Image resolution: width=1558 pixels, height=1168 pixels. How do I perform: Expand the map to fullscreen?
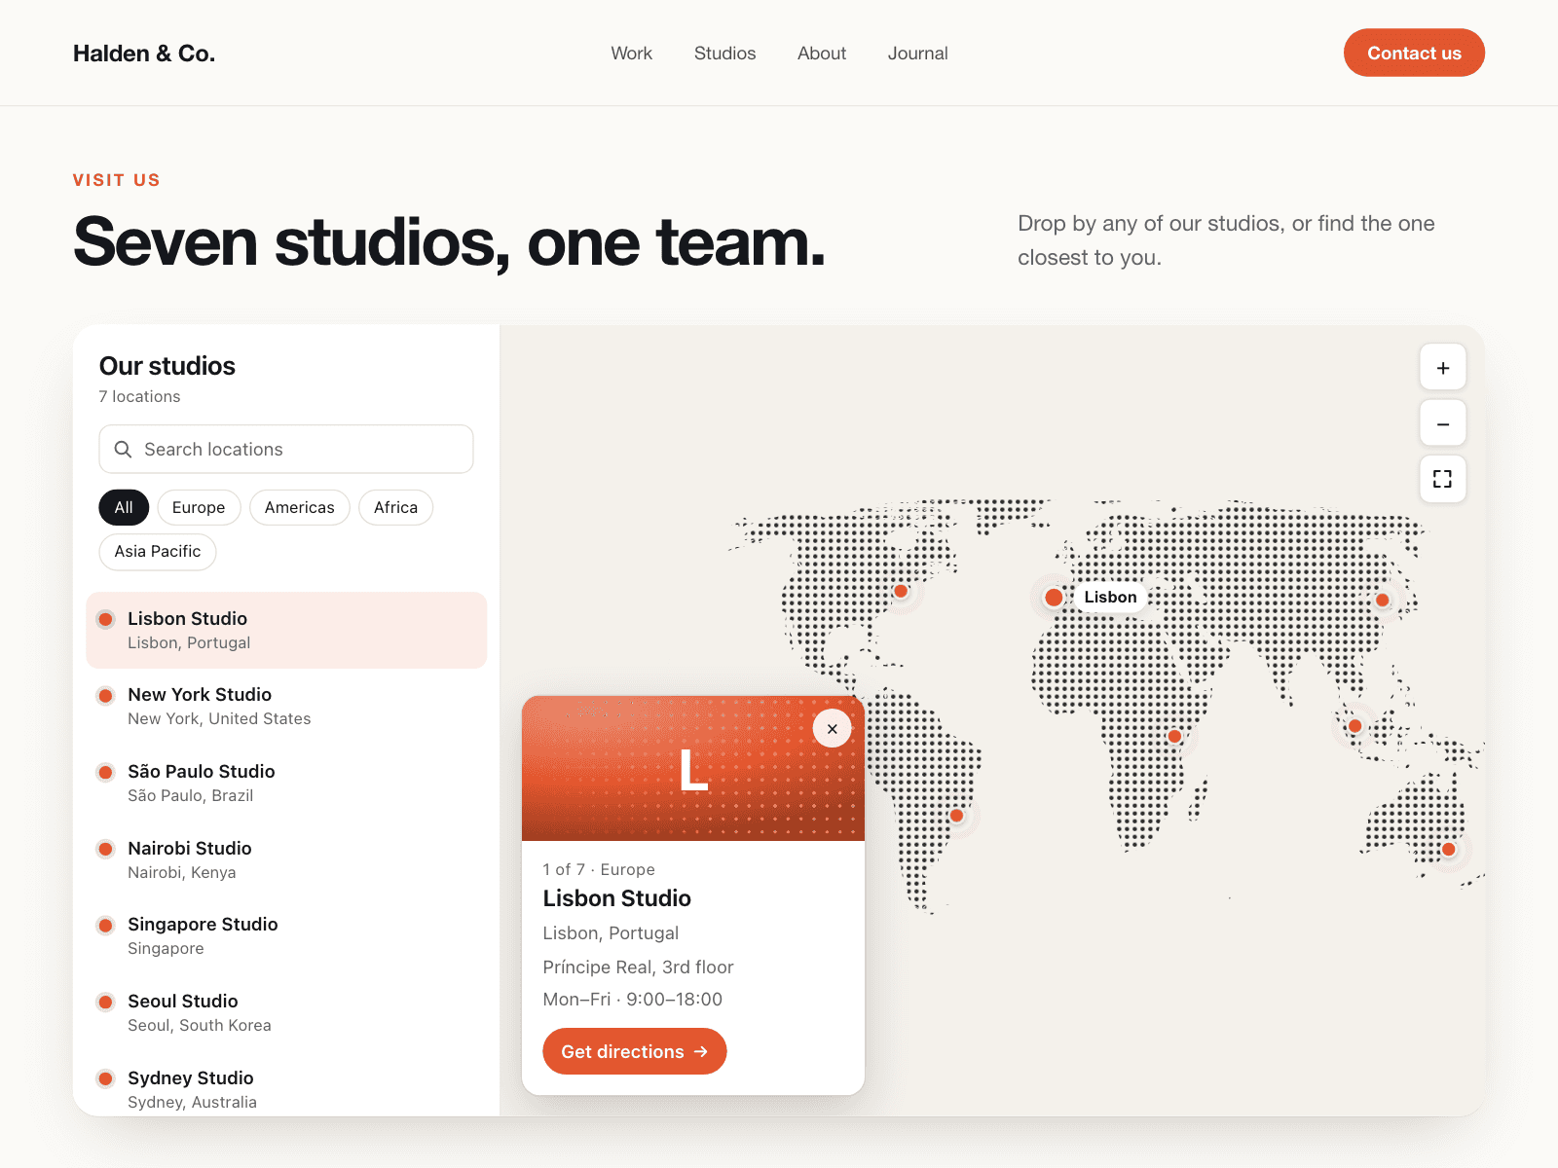[x=1443, y=479]
